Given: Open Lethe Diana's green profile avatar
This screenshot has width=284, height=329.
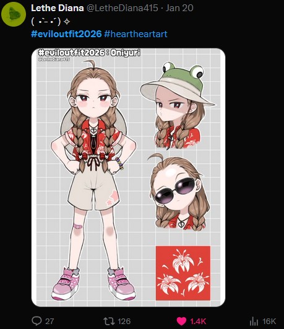Looking at the screenshot, I should tap(14, 14).
